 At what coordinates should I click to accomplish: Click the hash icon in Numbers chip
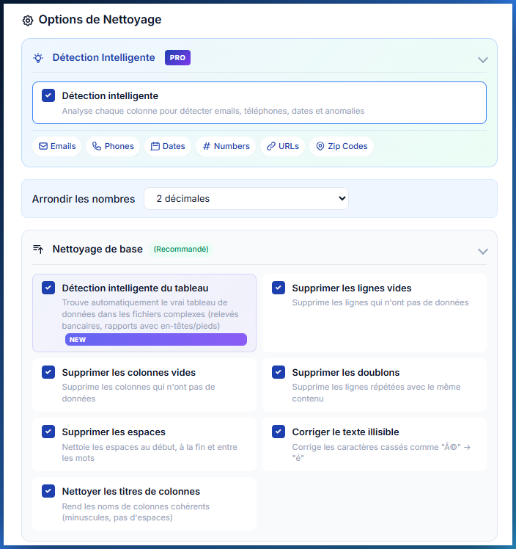pos(207,146)
